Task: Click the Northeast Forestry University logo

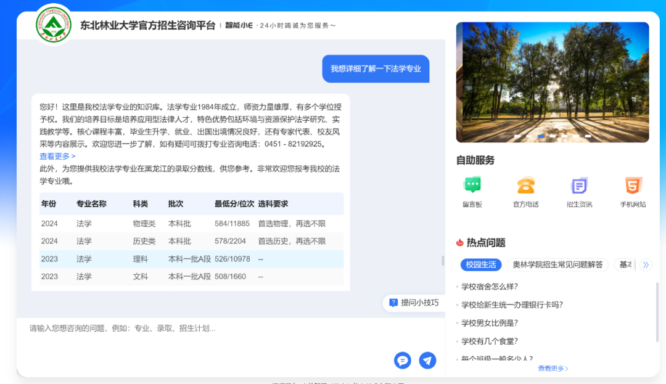Action: pos(53,24)
